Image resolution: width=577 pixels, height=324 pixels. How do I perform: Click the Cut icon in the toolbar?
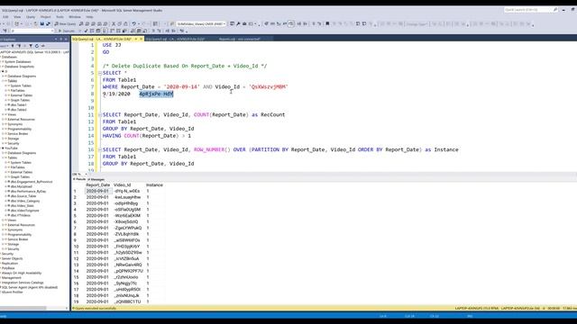point(114,24)
